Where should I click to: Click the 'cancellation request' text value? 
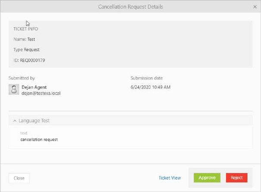39,140
